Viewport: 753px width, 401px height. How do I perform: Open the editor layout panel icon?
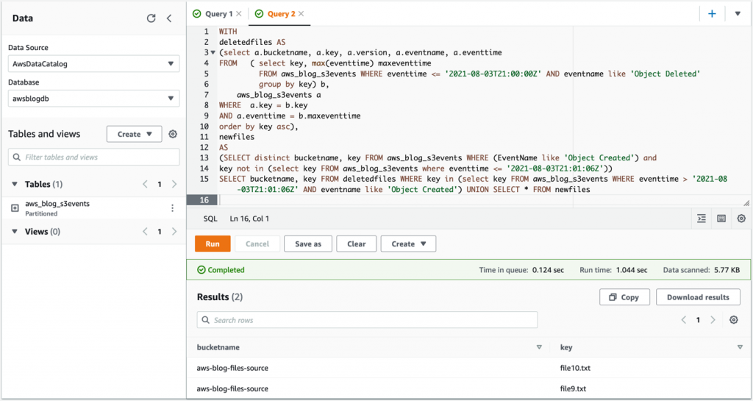click(x=721, y=219)
